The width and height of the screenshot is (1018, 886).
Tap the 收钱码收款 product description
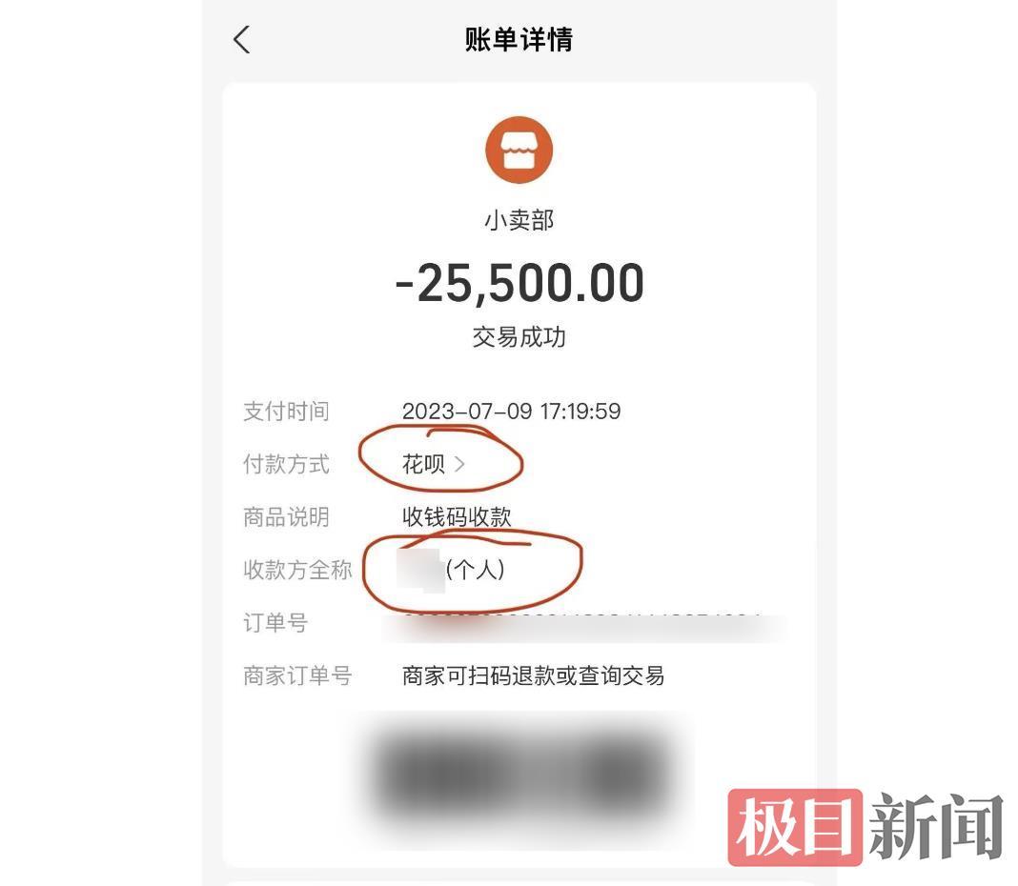click(457, 517)
